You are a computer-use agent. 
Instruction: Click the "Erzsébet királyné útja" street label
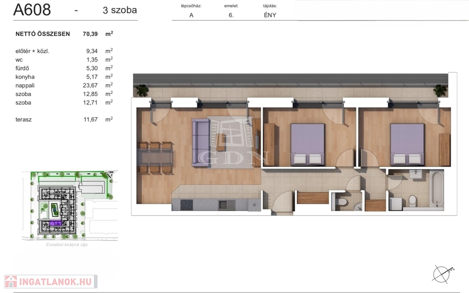[x=67, y=245]
